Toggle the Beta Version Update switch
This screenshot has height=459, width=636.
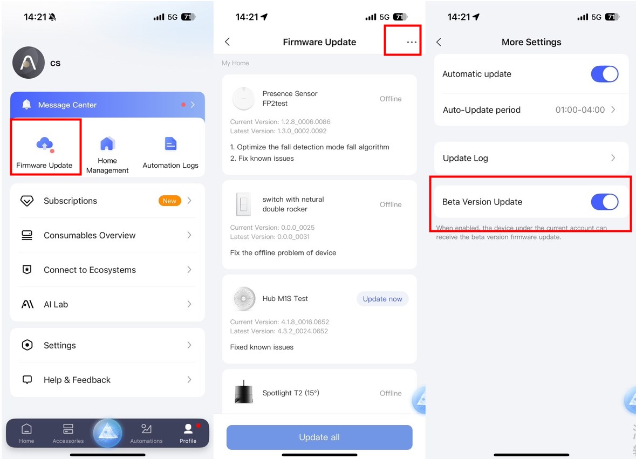(x=604, y=202)
